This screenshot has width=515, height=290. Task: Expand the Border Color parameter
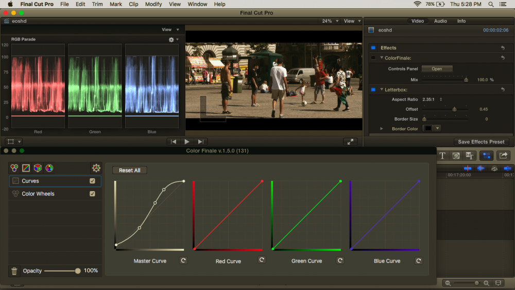point(382,128)
